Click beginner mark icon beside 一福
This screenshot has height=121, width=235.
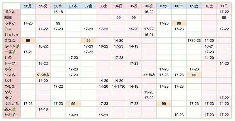tap(14, 52)
